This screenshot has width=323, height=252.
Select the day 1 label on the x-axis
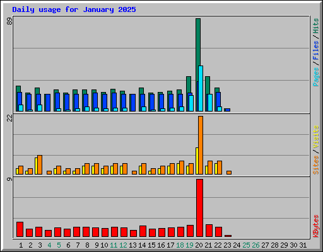coord(21,245)
